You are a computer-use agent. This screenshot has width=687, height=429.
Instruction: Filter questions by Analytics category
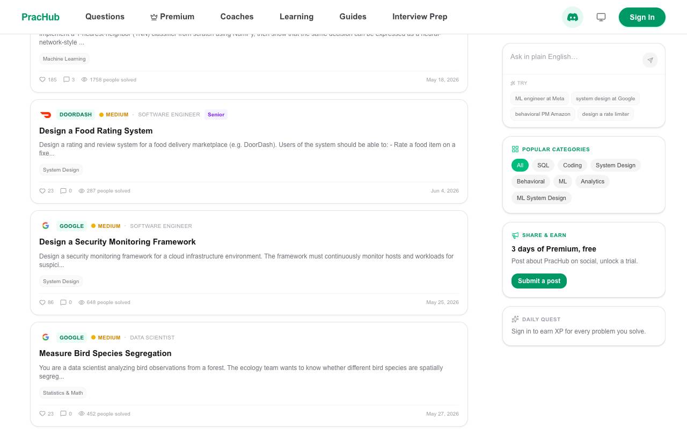(593, 181)
